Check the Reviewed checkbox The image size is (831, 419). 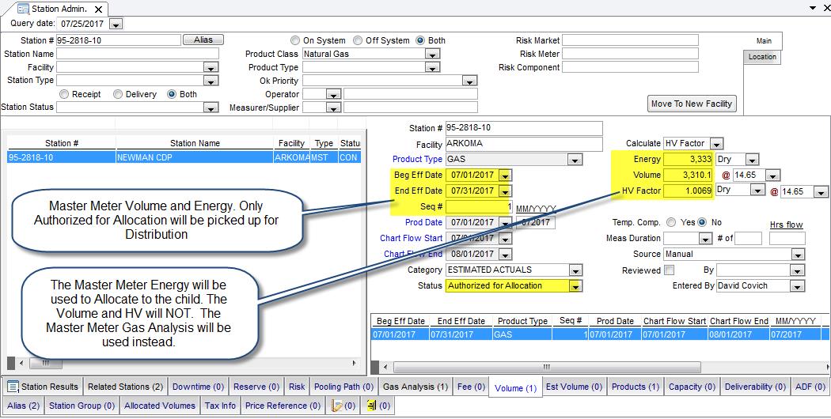670,270
